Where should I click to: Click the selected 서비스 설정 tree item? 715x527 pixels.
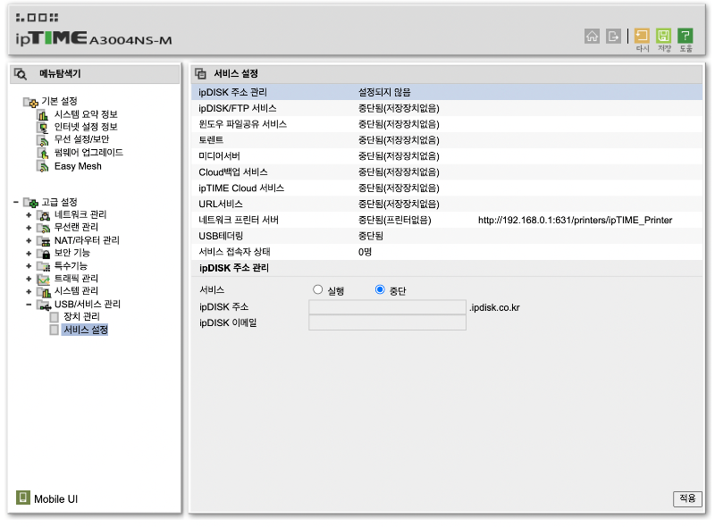click(85, 330)
